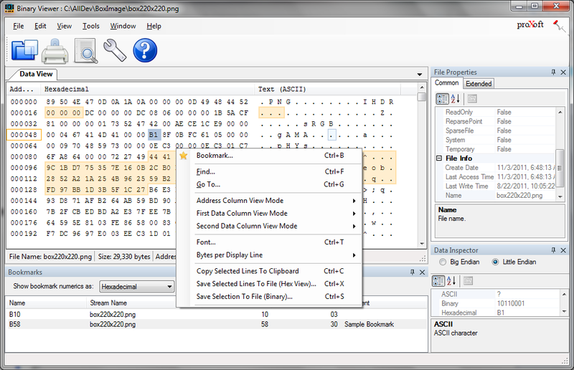
Task: Close the Data Inspector panel
Action: 563,250
